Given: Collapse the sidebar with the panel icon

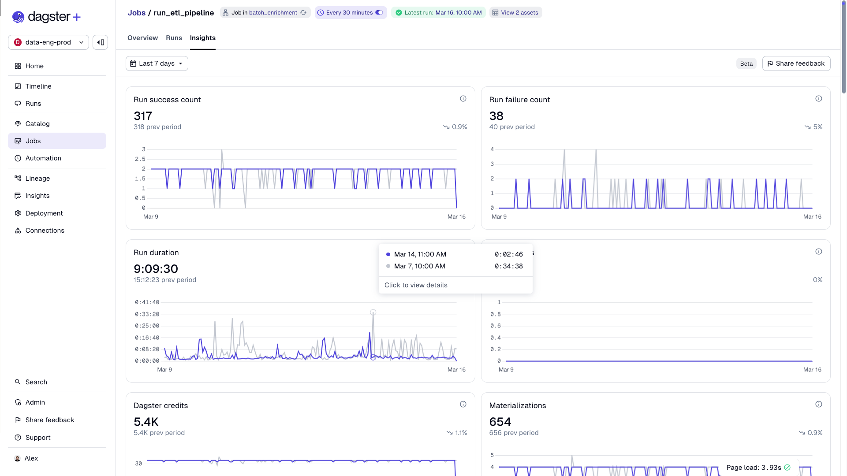Looking at the screenshot, I should tap(101, 42).
